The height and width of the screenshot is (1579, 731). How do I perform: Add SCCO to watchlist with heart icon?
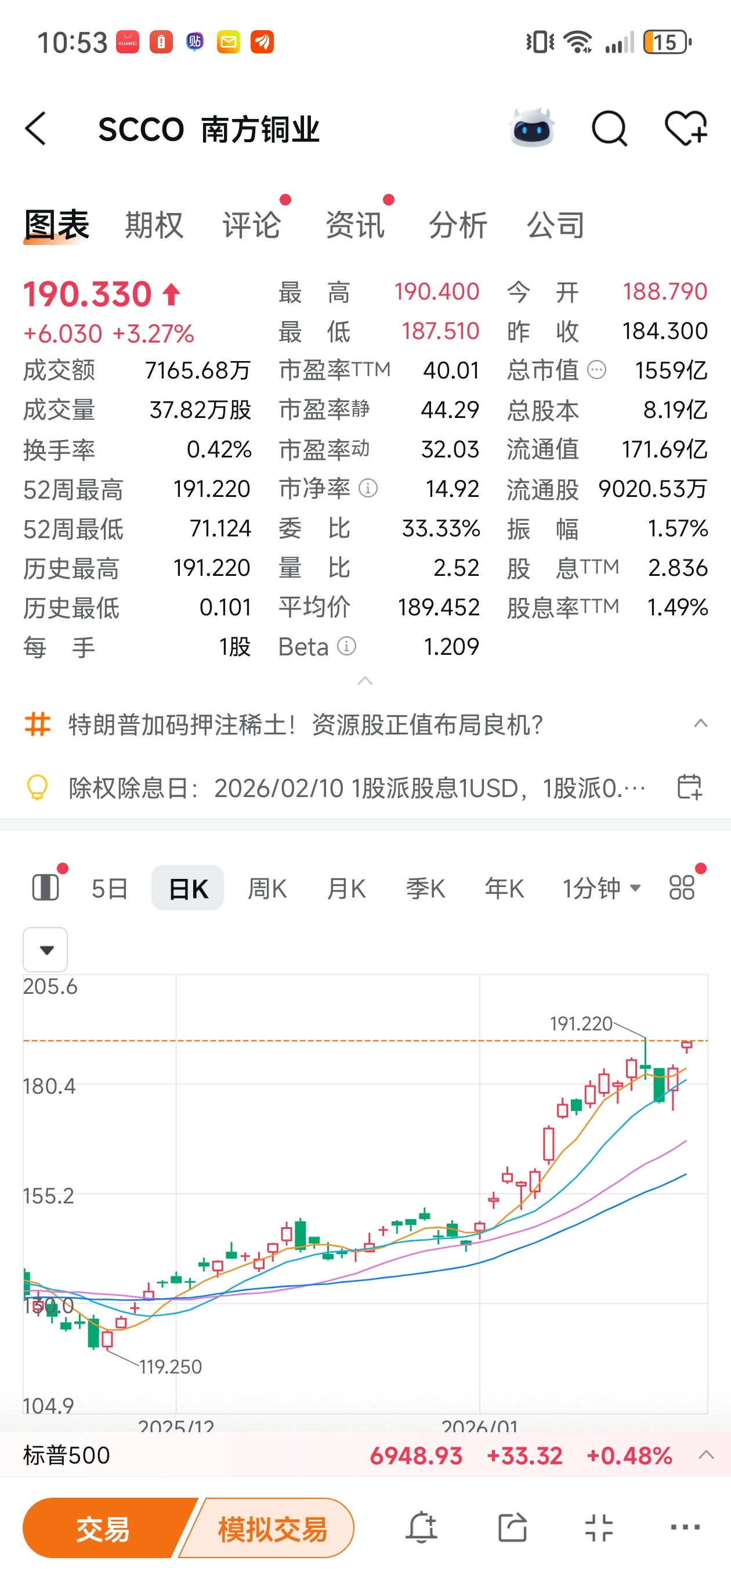coord(686,129)
